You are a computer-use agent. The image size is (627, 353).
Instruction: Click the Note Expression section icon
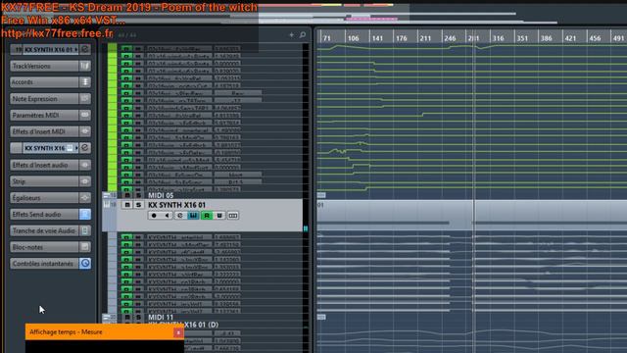coord(85,98)
